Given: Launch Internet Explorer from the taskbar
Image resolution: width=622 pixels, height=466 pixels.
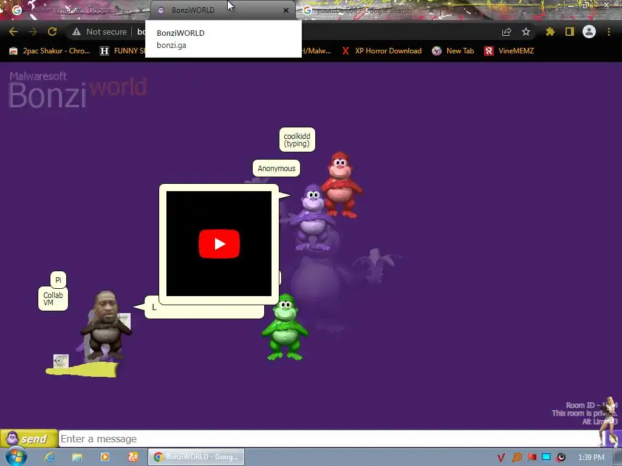Looking at the screenshot, I should tap(49, 457).
